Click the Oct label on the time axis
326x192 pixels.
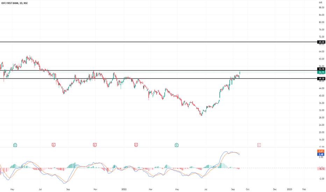point(248,189)
